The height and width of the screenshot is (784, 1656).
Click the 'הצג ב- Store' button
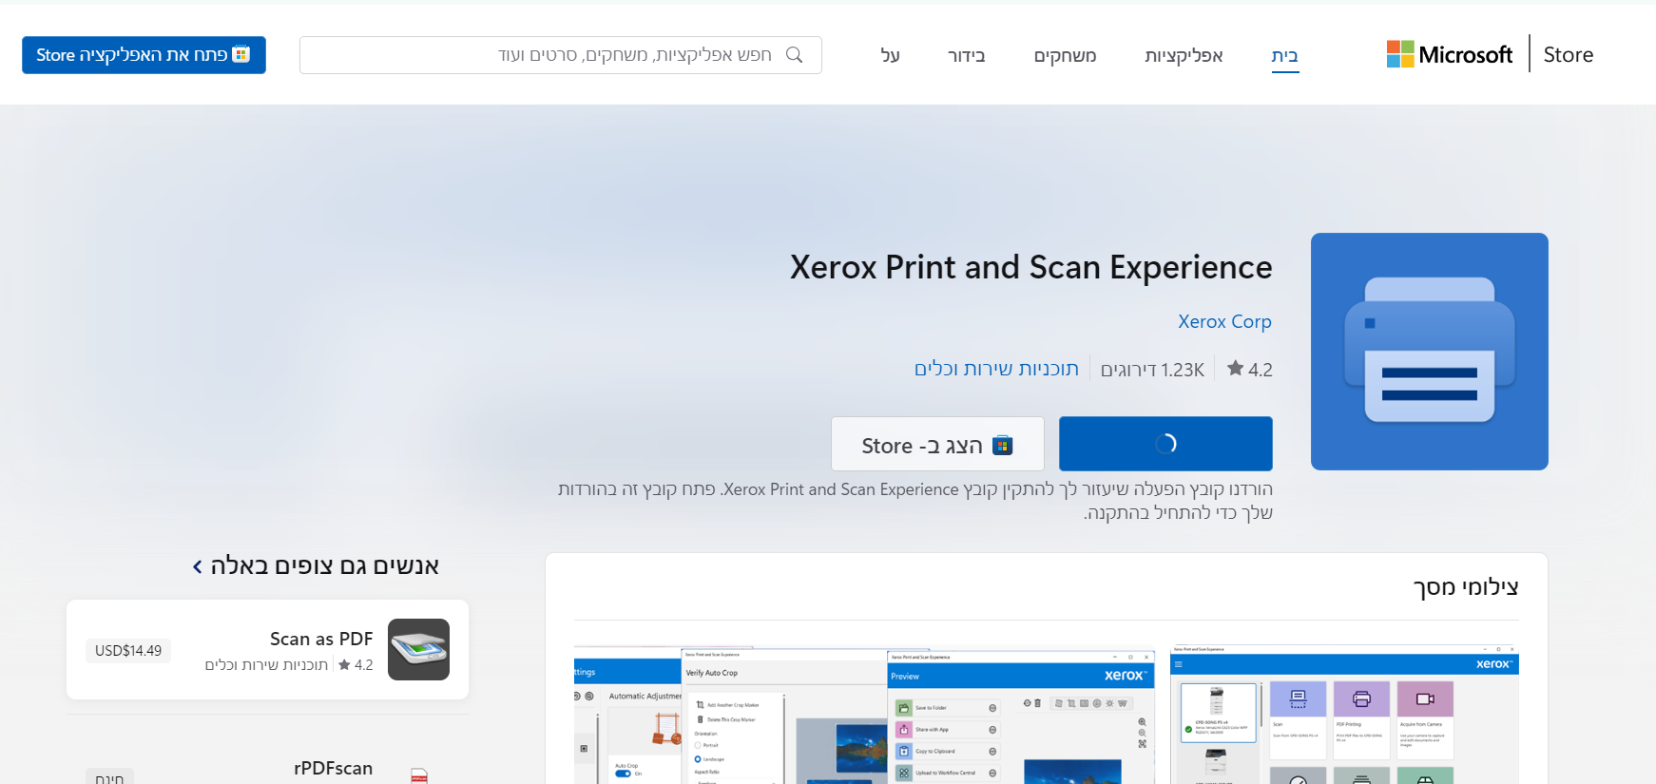937,444
